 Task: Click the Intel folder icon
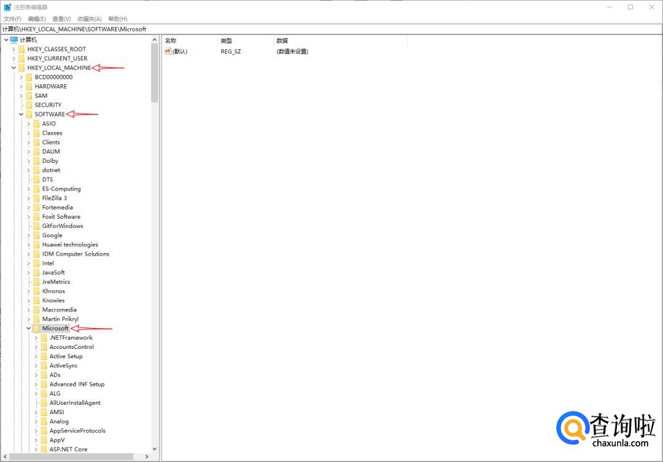[x=36, y=263]
